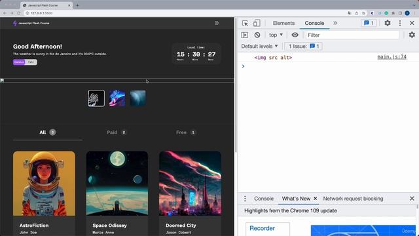Click the console prompt chevron

tap(243, 66)
